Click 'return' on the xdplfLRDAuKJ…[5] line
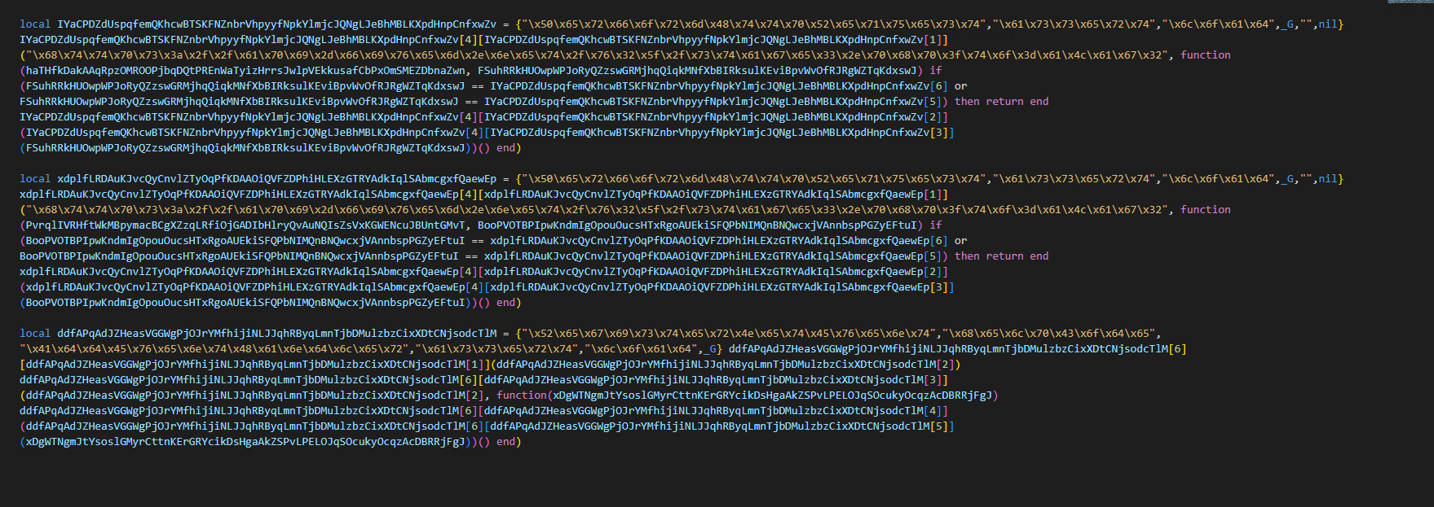 point(1005,256)
